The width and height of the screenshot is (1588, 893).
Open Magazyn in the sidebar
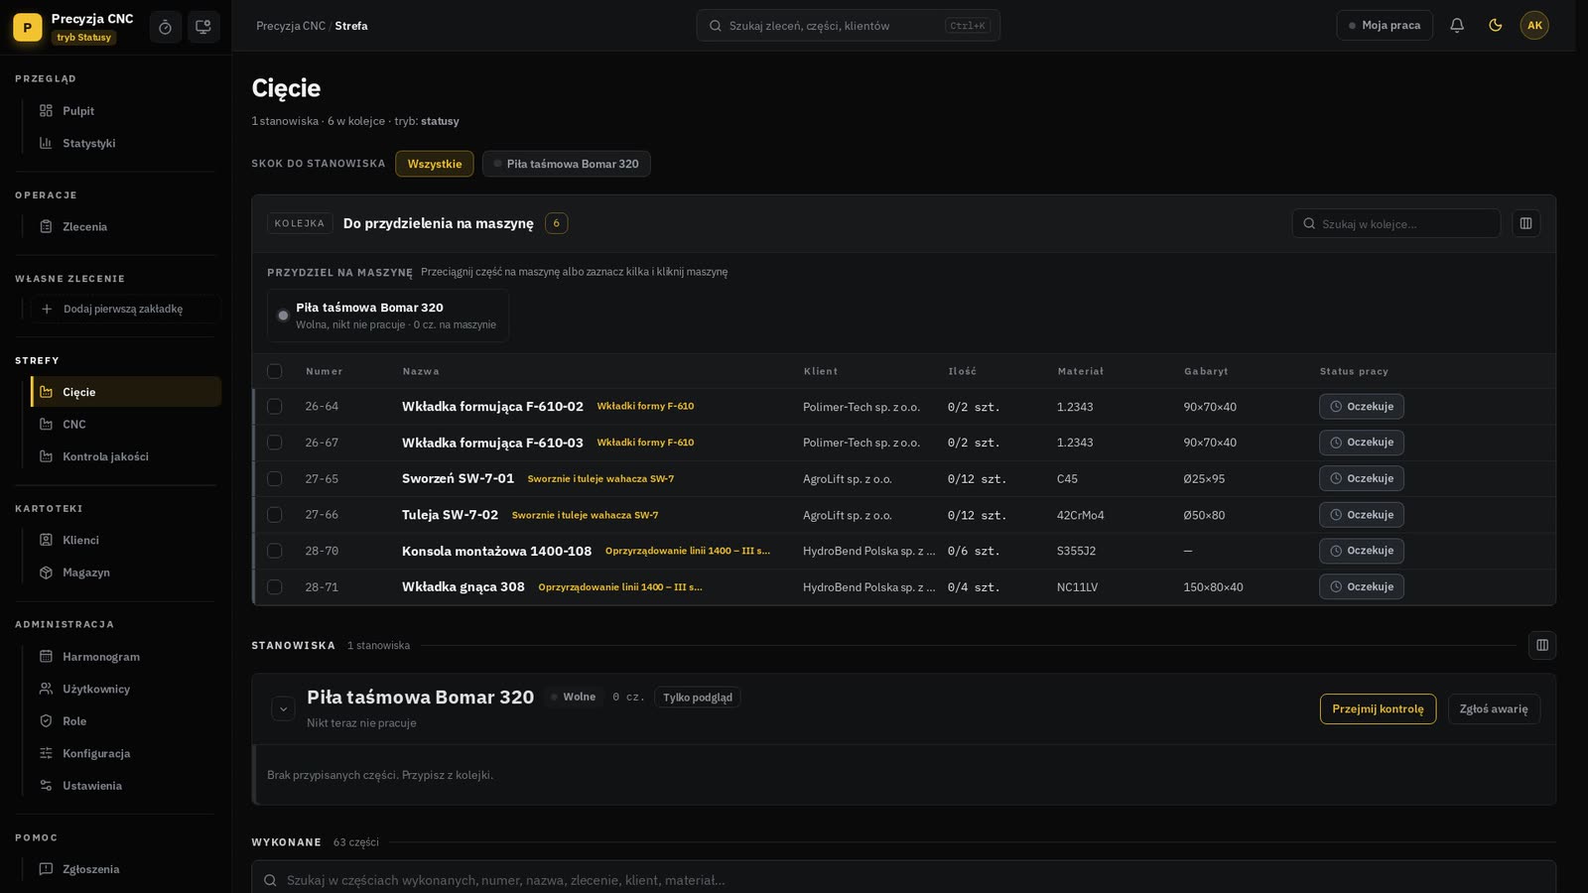(124, 573)
